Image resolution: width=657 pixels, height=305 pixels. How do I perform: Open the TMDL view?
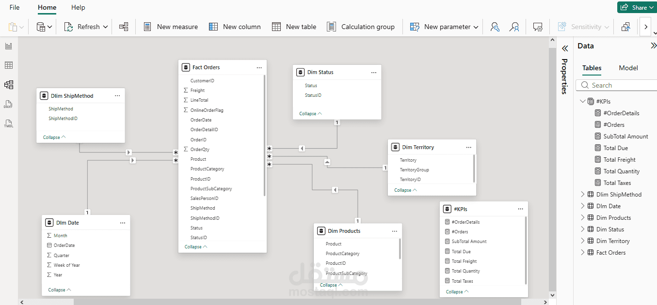[x=8, y=123]
